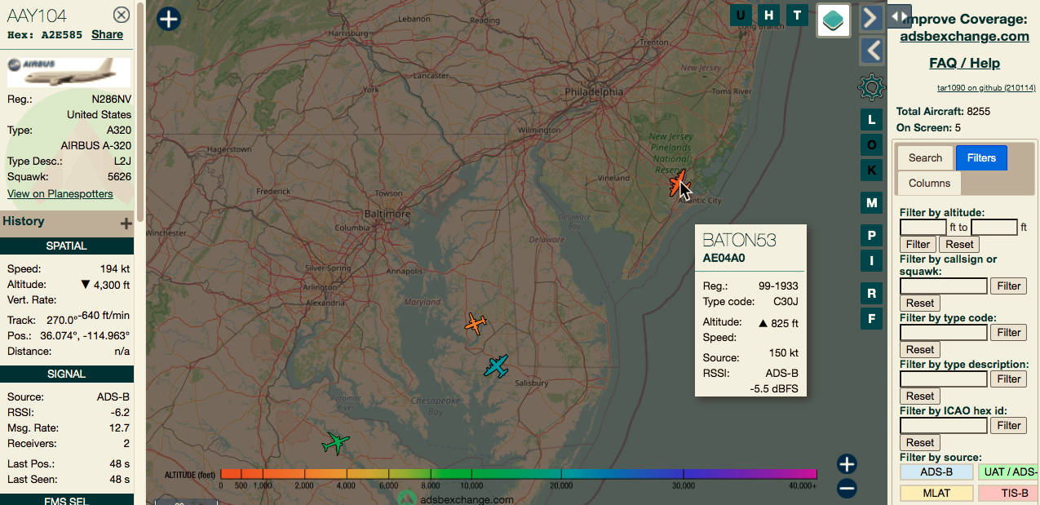Toggle the K map option button
1040x505 pixels.
(871, 171)
